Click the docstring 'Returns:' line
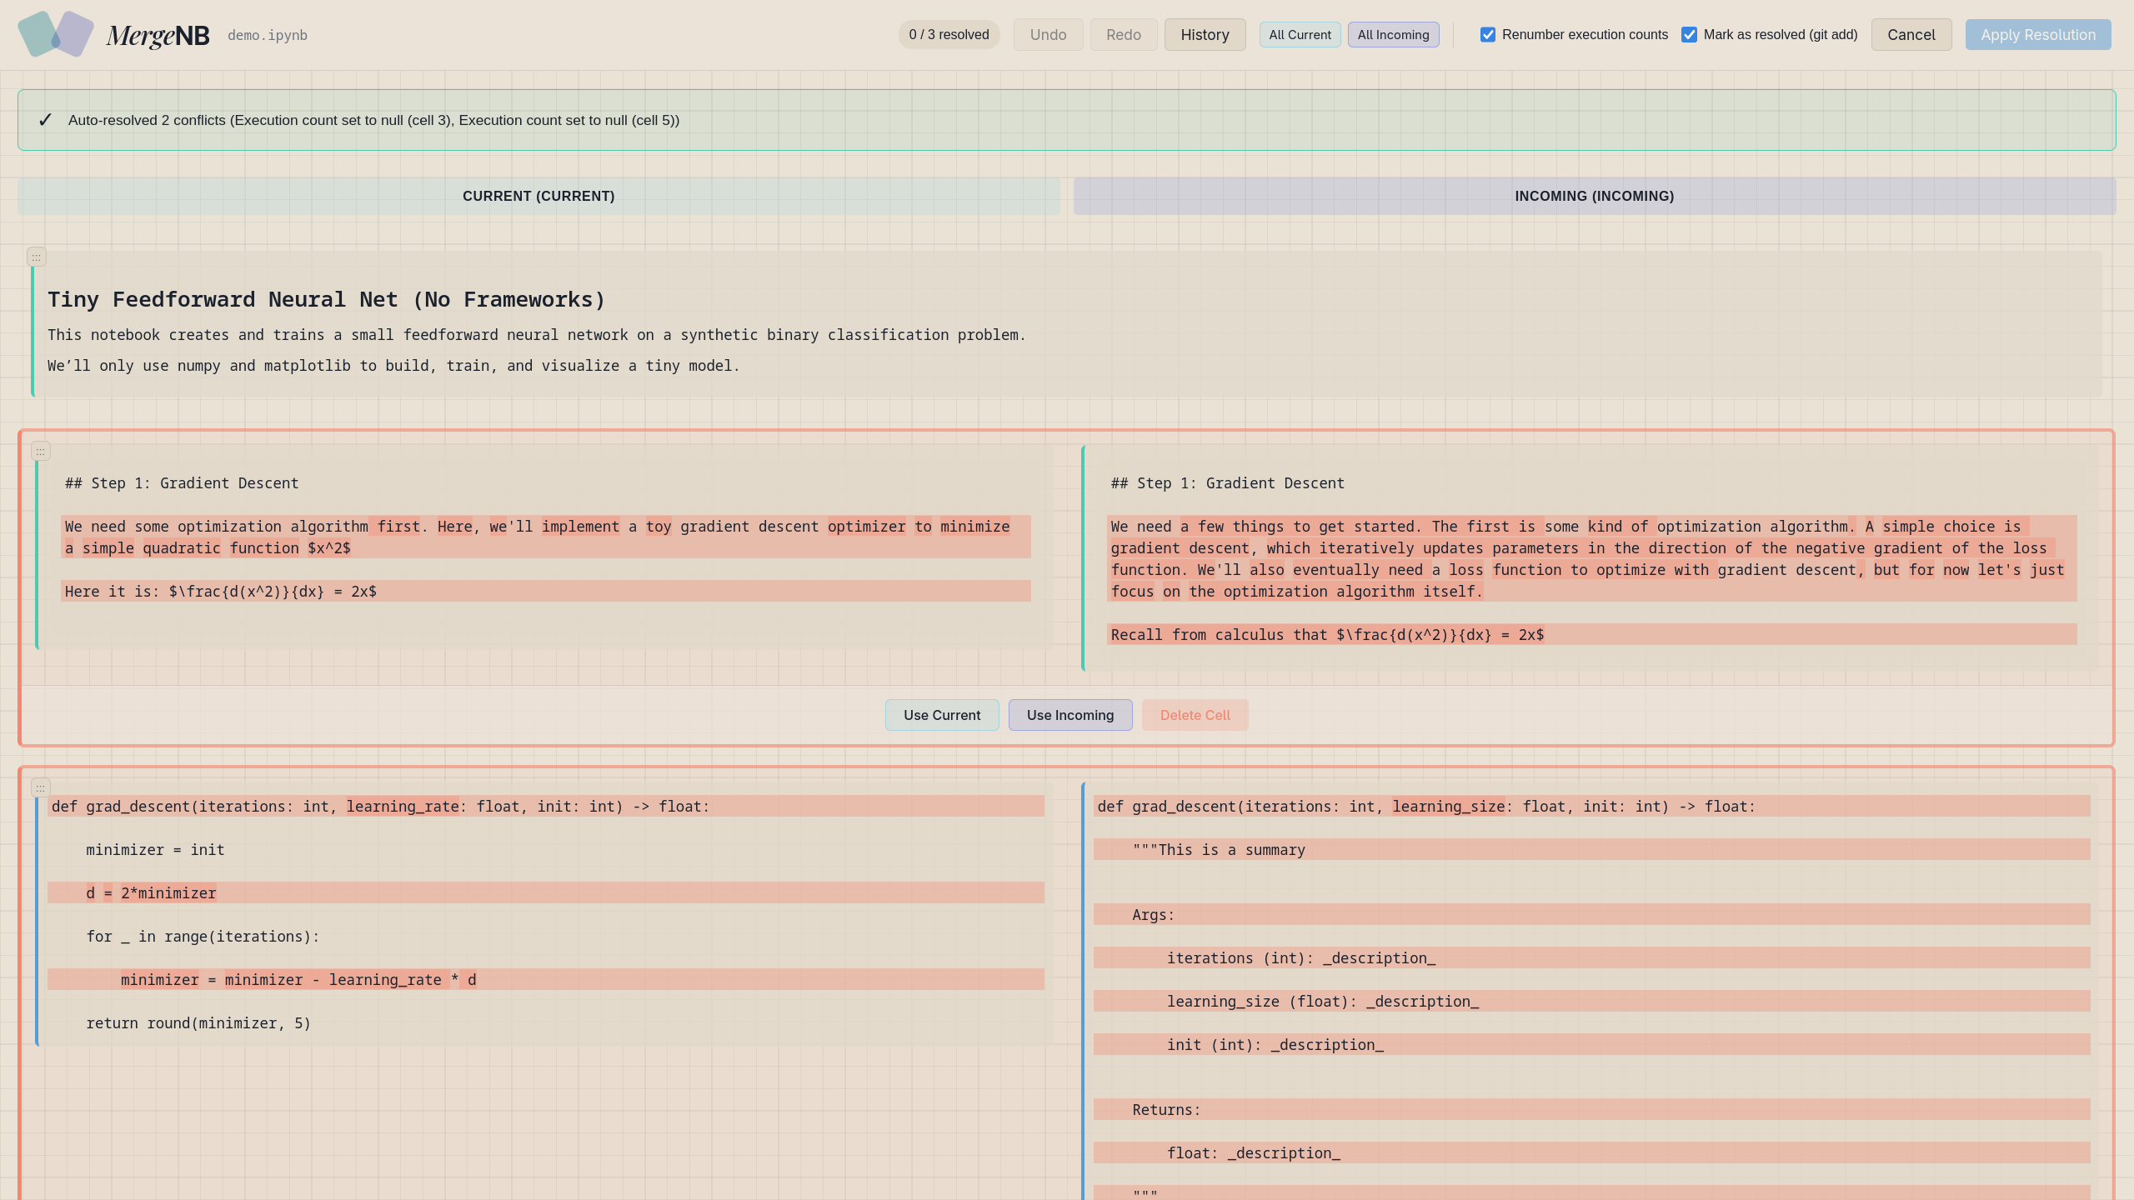Image resolution: width=2134 pixels, height=1200 pixels. tap(1591, 1109)
